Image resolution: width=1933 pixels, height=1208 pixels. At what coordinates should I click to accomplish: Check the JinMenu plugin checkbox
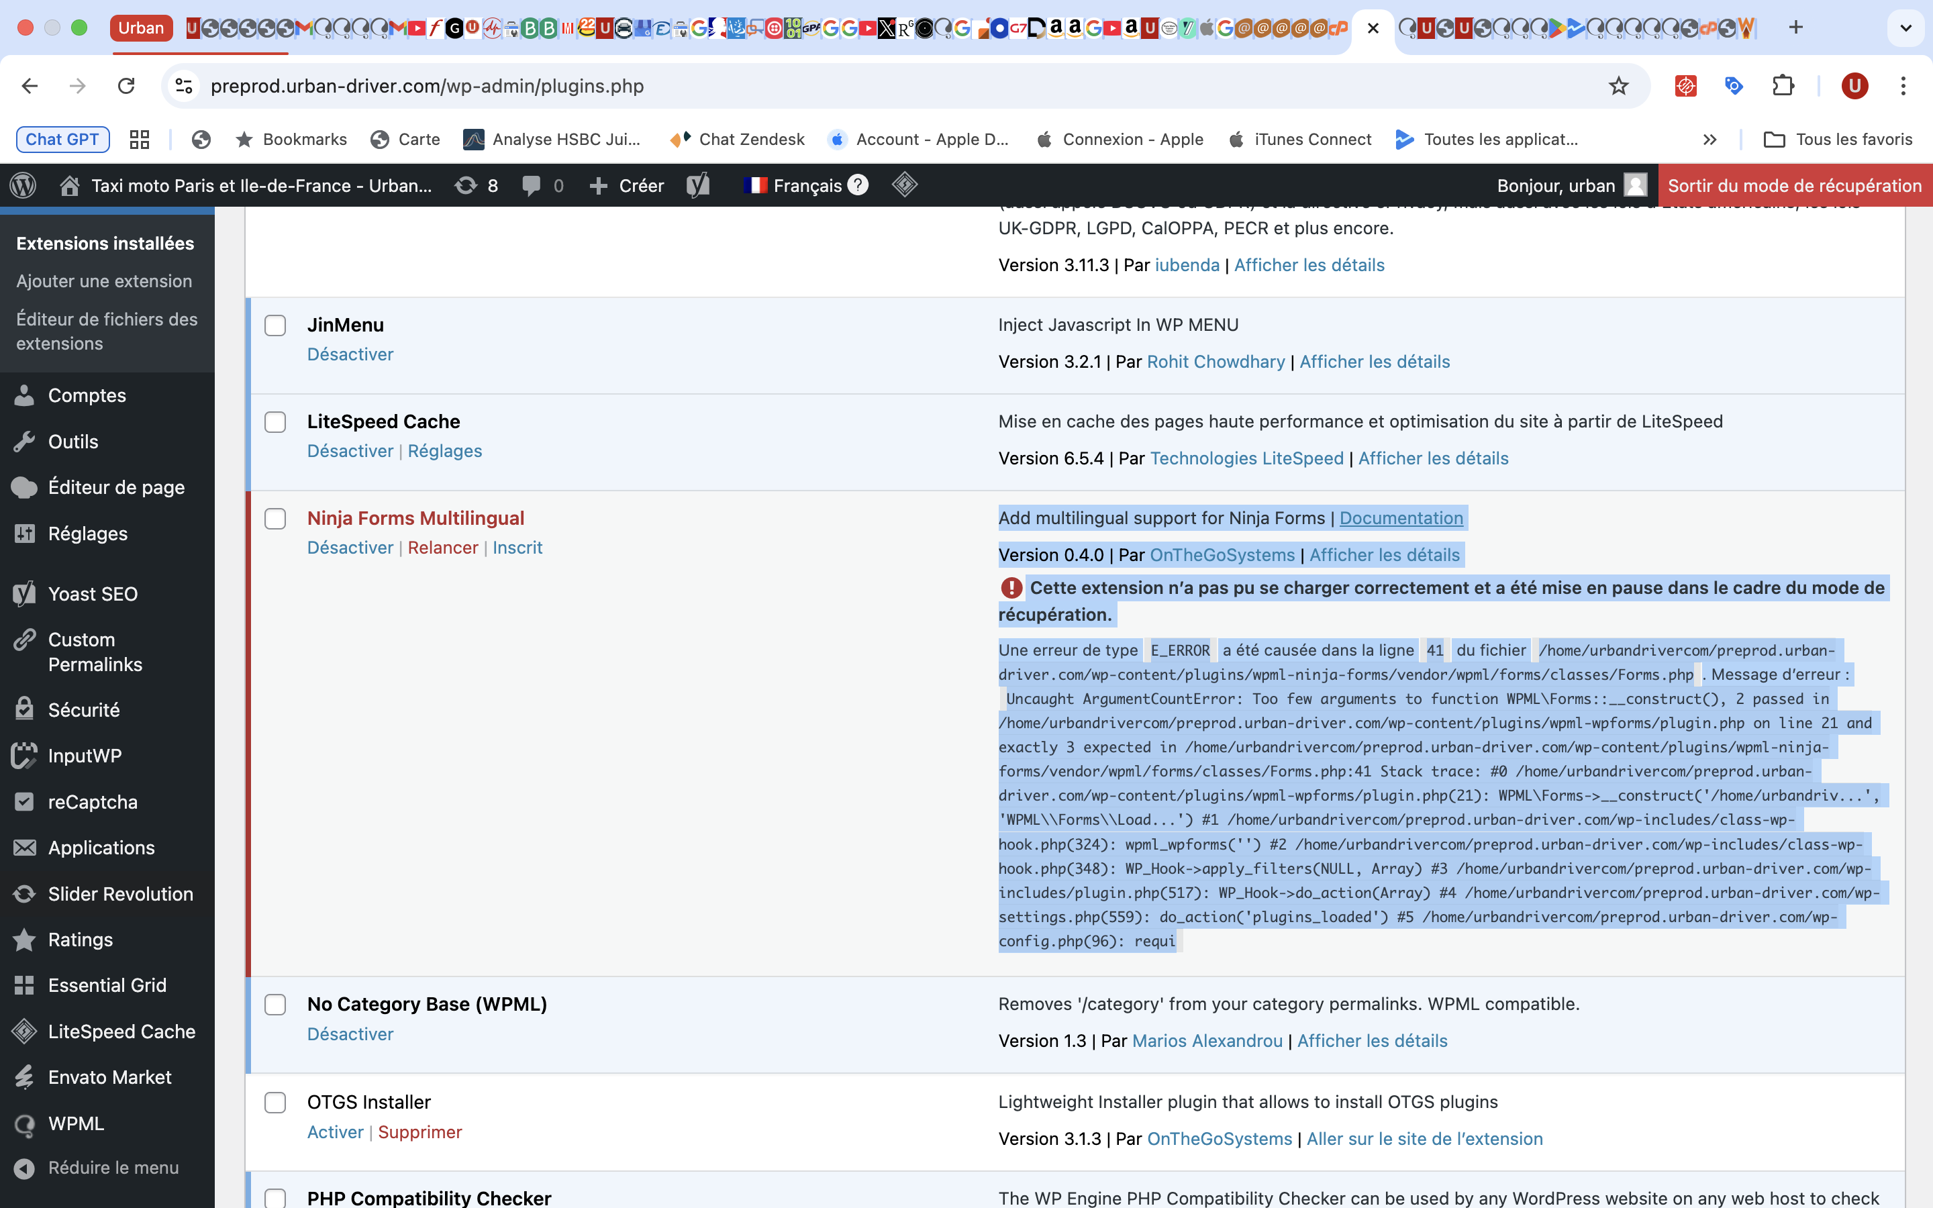(x=276, y=326)
